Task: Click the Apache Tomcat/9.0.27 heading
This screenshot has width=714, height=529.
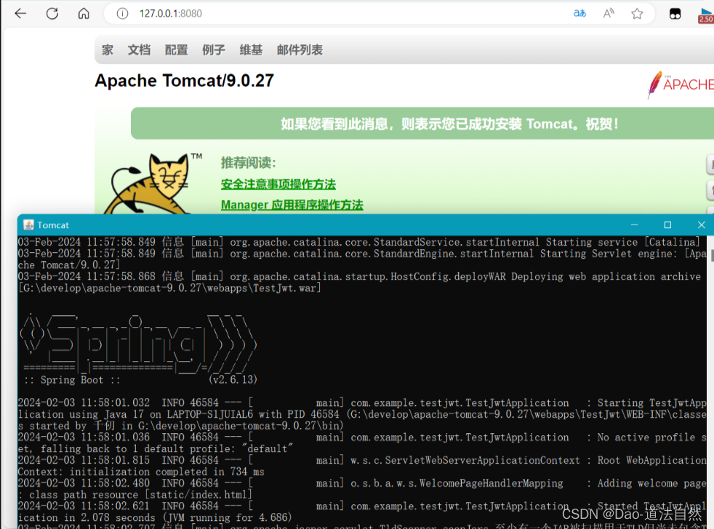Action: click(184, 81)
